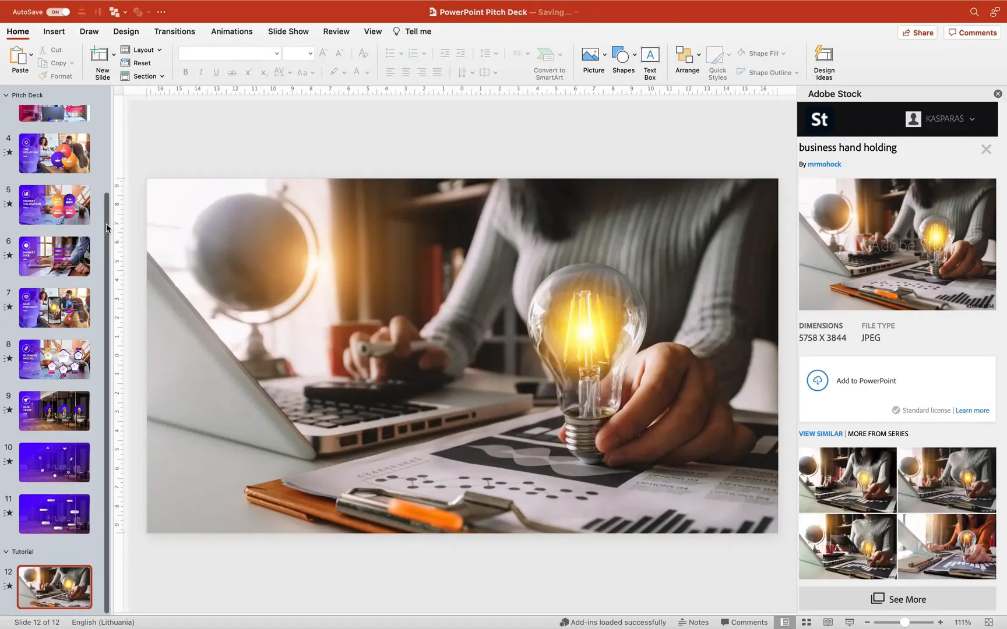
Task: Click the Add to PowerPoint cloud icon
Action: 817,380
